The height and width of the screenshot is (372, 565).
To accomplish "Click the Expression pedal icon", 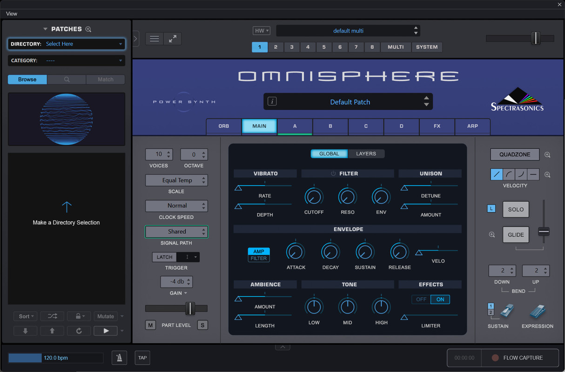I will [x=538, y=311].
